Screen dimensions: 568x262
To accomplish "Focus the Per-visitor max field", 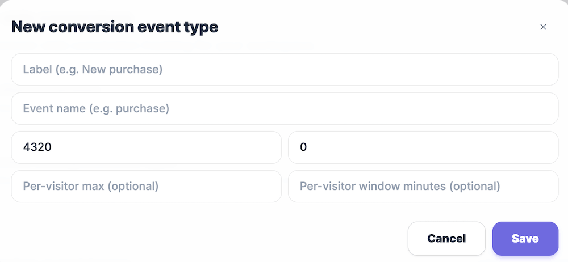I will [x=146, y=186].
